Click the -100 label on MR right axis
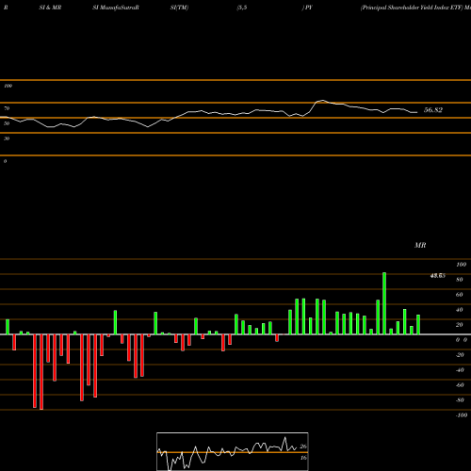This screenshot has height=471, width=471. tap(462, 415)
